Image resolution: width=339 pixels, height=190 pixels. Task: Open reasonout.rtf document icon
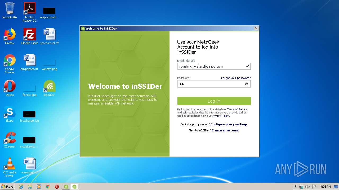(29, 166)
